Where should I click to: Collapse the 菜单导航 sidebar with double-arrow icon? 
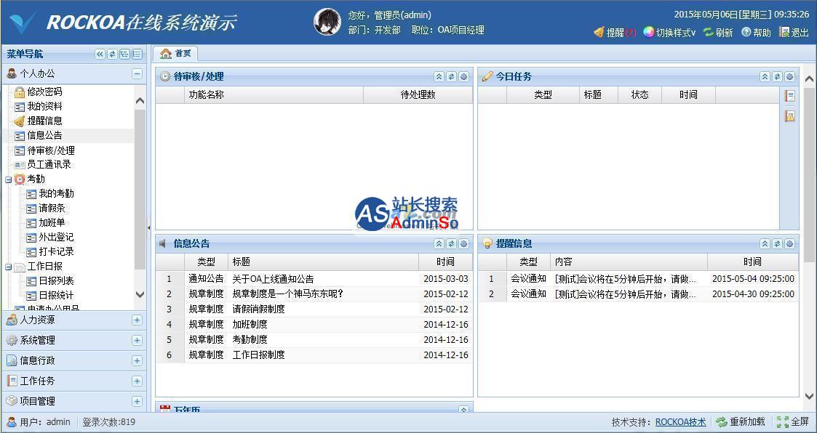(100, 54)
